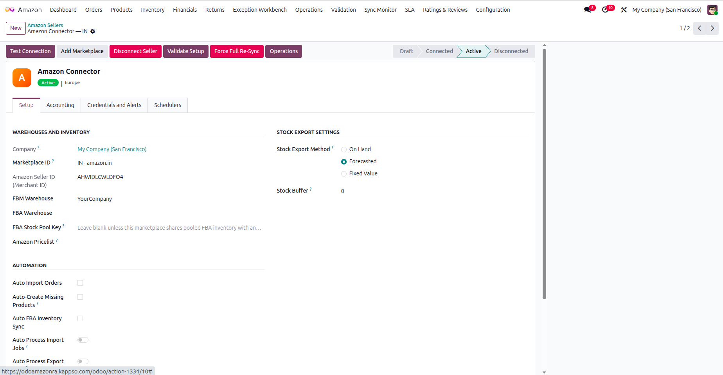723x375 pixels.
Task: Open the Amazon app home icon
Action: (10, 10)
